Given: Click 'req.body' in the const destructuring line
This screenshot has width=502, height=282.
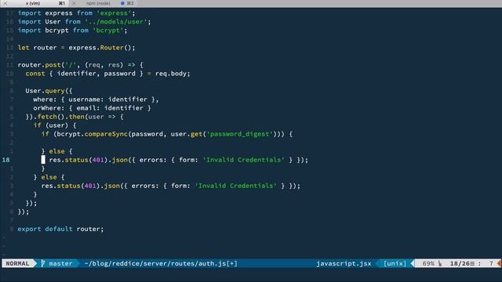Looking at the screenshot, I should click(171, 74).
